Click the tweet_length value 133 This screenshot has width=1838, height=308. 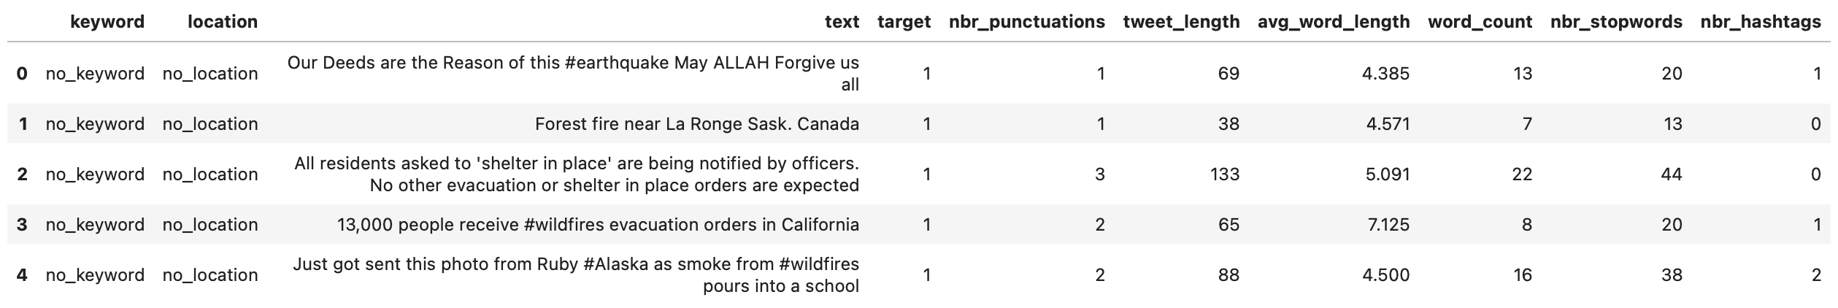click(x=1225, y=174)
